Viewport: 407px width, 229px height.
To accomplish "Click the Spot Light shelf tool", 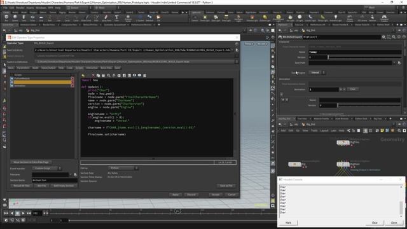I will [x=216, y=18].
